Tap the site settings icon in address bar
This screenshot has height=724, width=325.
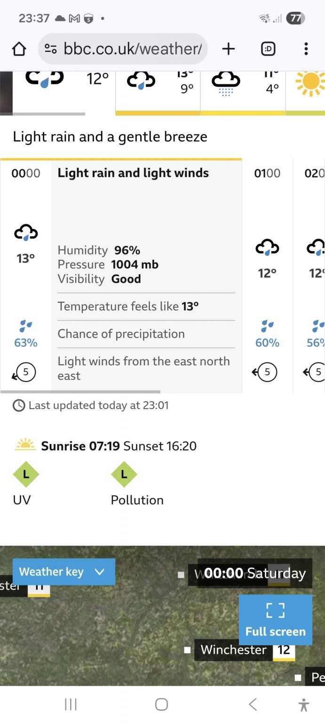coord(50,49)
